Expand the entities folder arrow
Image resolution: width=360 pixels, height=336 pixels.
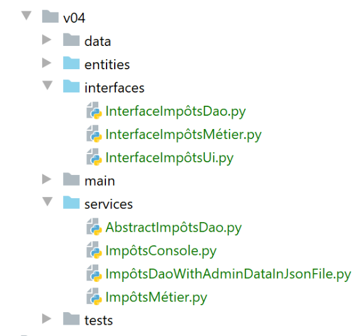click(x=47, y=63)
